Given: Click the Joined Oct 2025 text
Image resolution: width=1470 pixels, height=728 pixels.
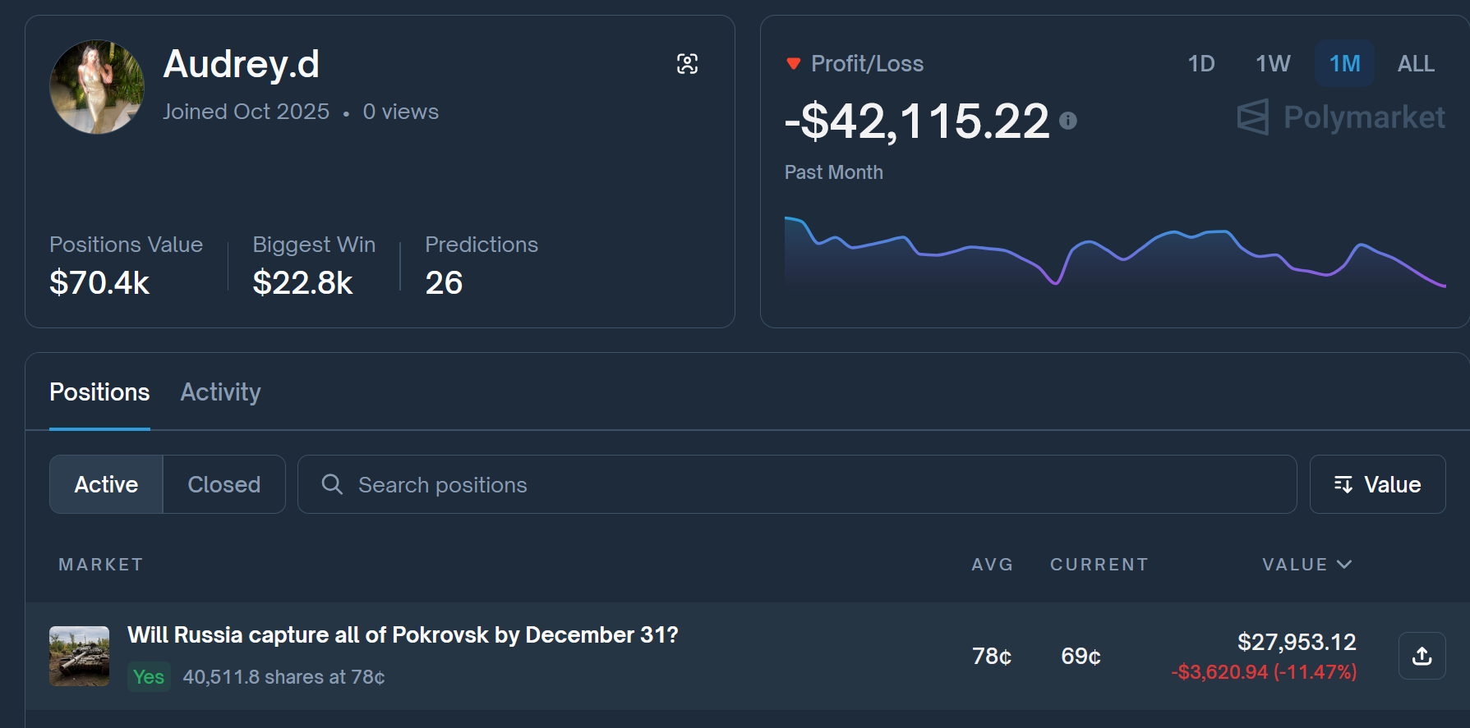Looking at the screenshot, I should [x=246, y=112].
